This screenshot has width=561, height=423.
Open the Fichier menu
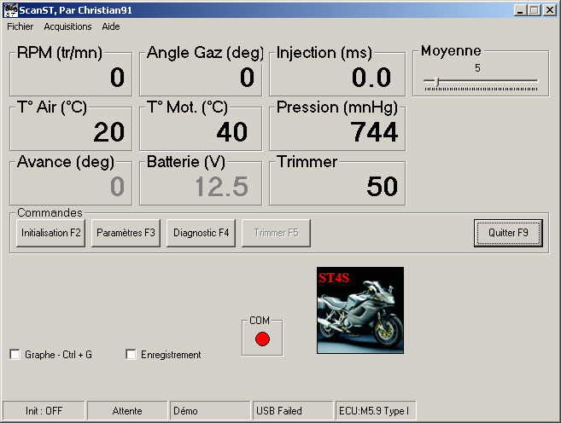click(x=20, y=26)
